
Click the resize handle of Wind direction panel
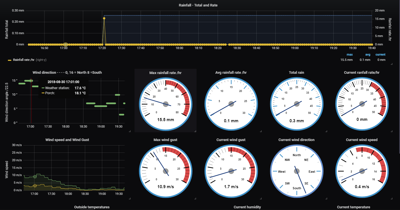pyautogui.click(x=129, y=131)
